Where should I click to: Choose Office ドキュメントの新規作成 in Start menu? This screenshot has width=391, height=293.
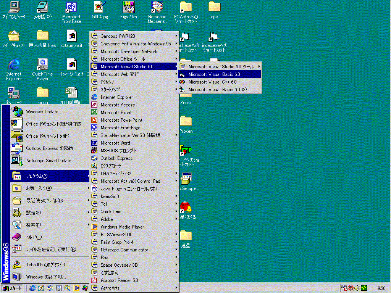point(50,124)
